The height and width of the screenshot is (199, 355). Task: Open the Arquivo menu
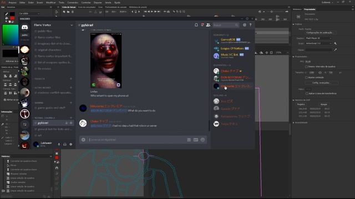pos(12,2)
